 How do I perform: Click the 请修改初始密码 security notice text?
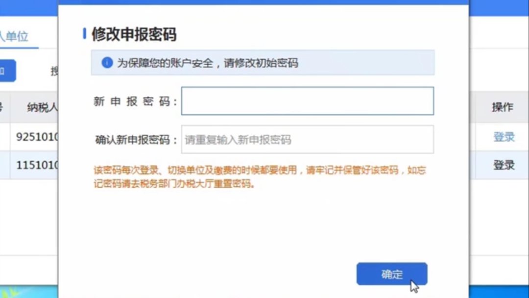(207, 63)
